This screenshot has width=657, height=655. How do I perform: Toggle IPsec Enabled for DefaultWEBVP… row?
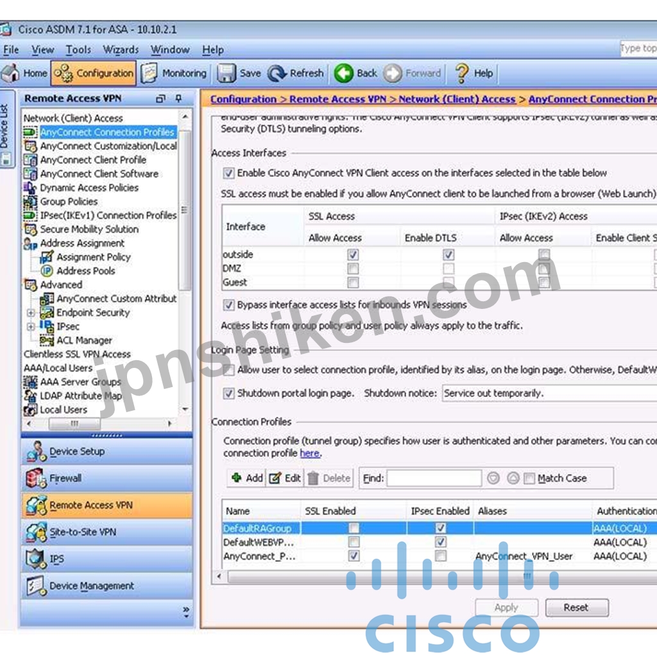tap(440, 542)
